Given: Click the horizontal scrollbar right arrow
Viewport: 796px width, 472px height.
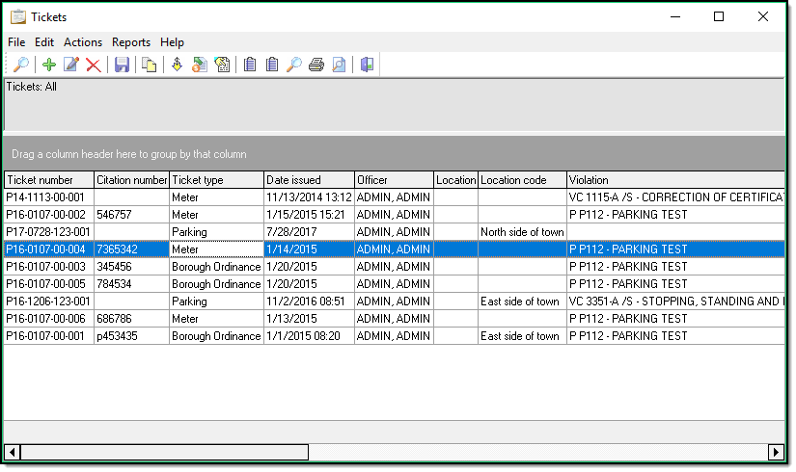Looking at the screenshot, I should pos(776,452).
